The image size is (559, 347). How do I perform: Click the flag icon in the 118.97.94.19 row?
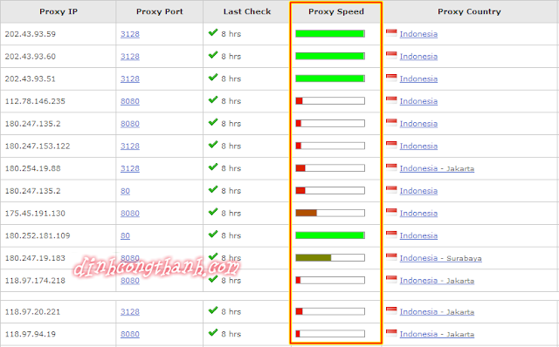[391, 333]
